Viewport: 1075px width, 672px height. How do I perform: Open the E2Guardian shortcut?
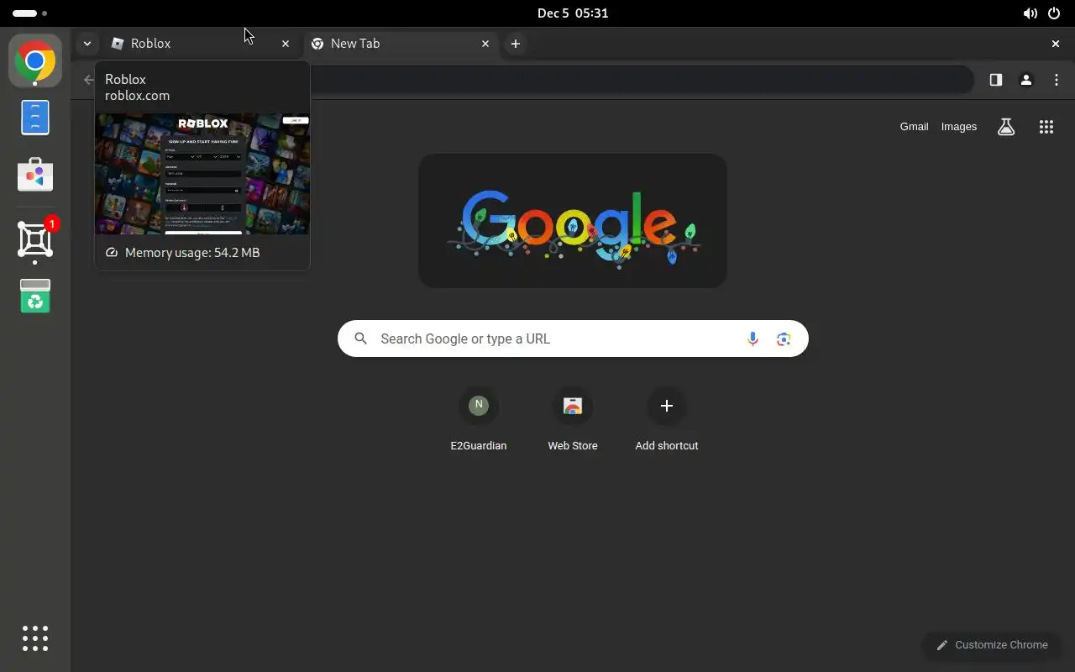coord(479,419)
